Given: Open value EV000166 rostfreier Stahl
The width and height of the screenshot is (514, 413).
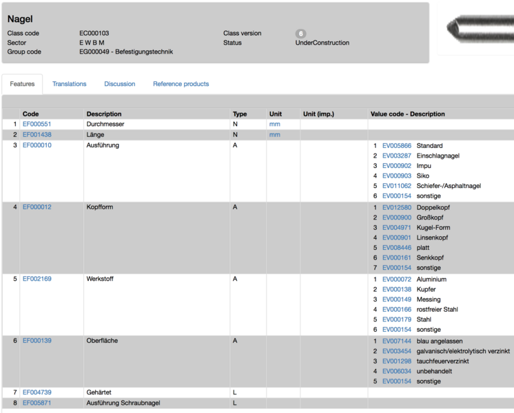Looking at the screenshot, I should [x=396, y=310].
